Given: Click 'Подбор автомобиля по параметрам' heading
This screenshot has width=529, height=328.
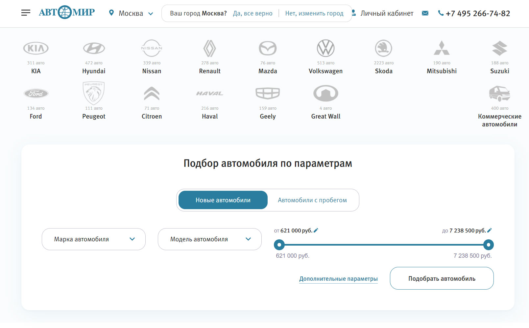Looking at the screenshot, I should (268, 163).
